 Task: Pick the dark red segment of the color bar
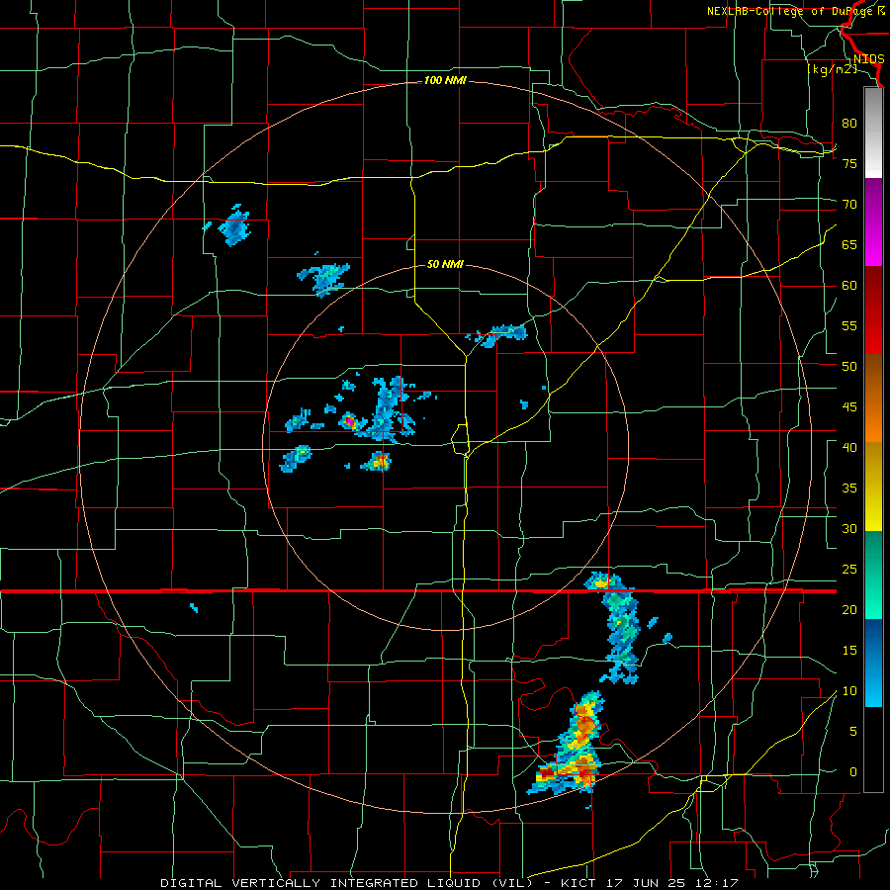click(x=873, y=310)
